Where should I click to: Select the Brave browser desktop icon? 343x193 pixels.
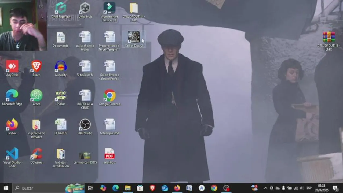(36, 68)
